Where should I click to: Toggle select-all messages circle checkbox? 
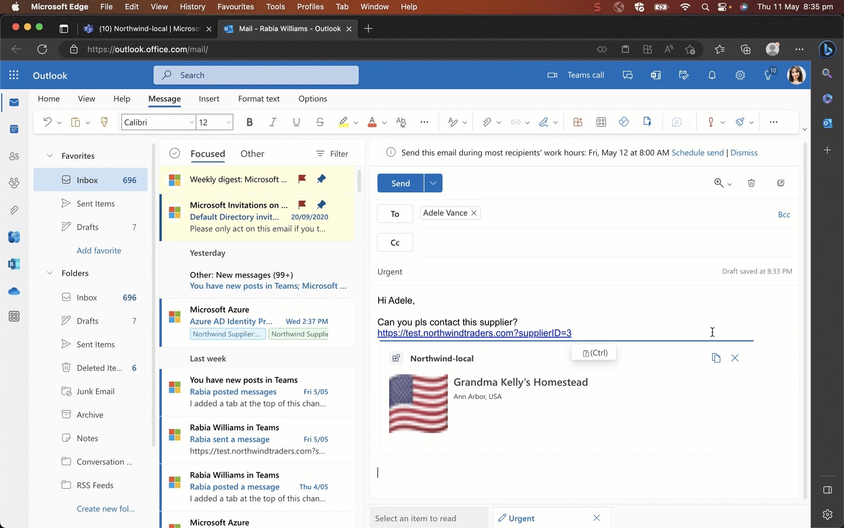(x=174, y=154)
